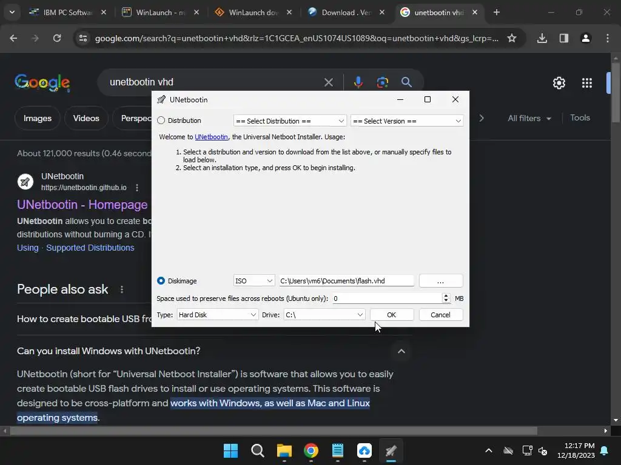Close the IBM PC Software tab

104,13
